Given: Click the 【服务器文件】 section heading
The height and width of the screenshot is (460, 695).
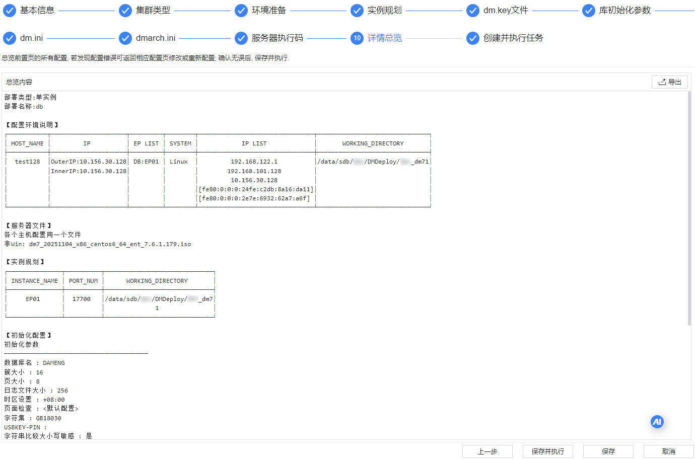Looking at the screenshot, I should point(28,225).
